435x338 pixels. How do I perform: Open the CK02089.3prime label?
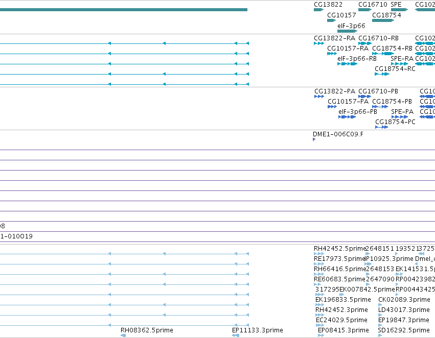coord(404,300)
